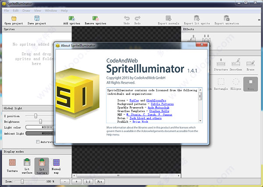Select the Structure brush tool
Screen dimensions: 263x187
pos(221,65)
